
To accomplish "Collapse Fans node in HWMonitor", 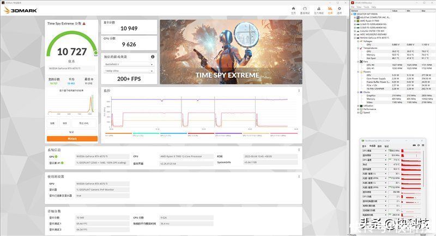I will (x=358, y=61).
